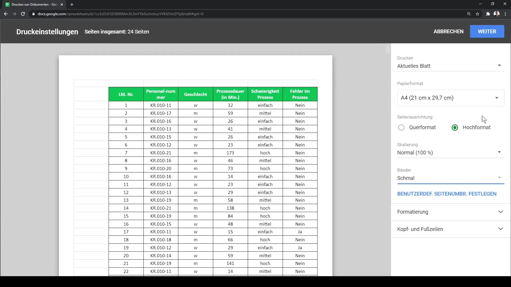
Task: Click the Personal-nummer header cell
Action: click(161, 94)
